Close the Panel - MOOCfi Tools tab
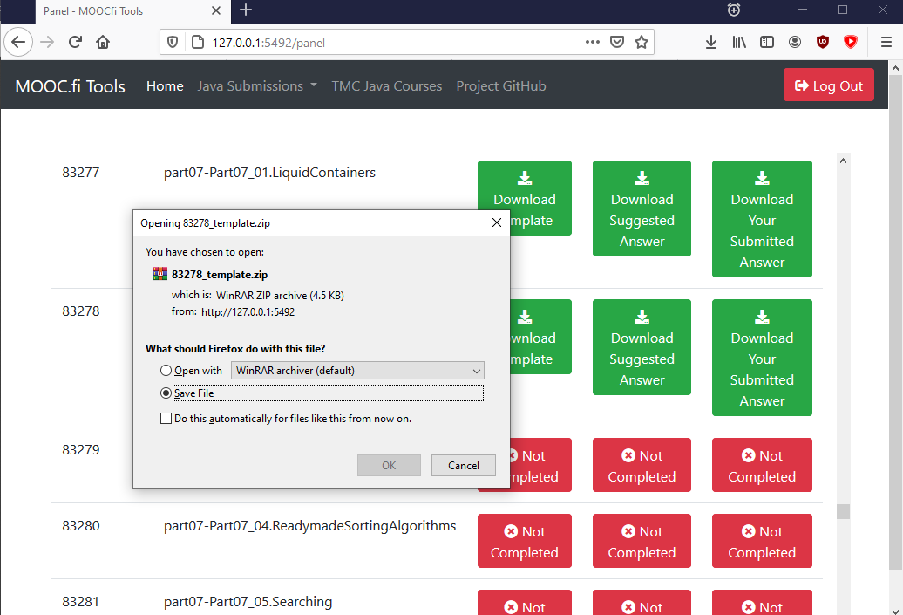 [216, 10]
